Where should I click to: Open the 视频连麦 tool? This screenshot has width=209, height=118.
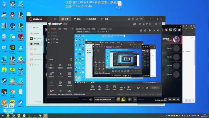click(51, 75)
